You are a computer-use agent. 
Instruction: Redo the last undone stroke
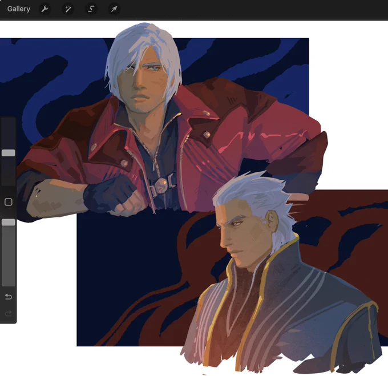click(x=9, y=314)
